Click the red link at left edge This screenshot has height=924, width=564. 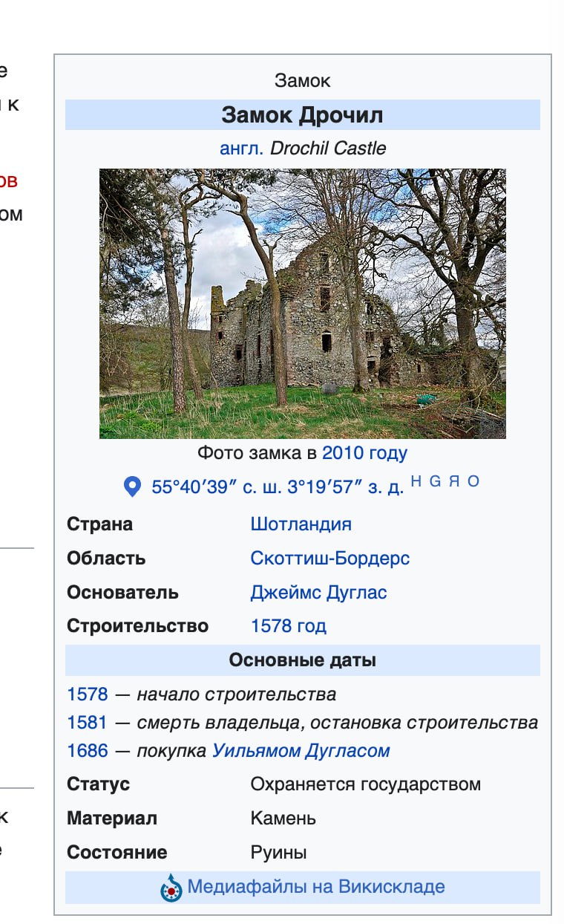(x=7, y=180)
